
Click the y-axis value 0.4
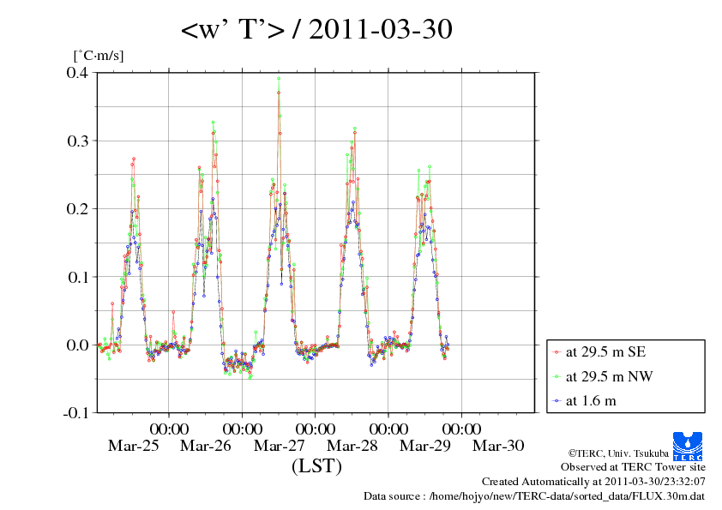77,72
